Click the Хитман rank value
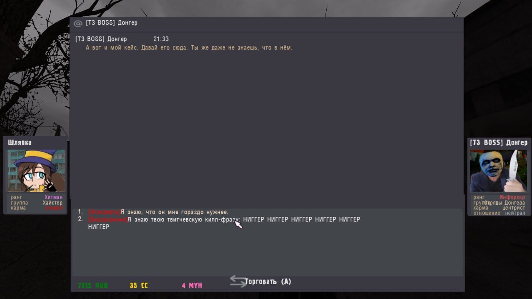The height and width of the screenshot is (299, 532). [54, 197]
